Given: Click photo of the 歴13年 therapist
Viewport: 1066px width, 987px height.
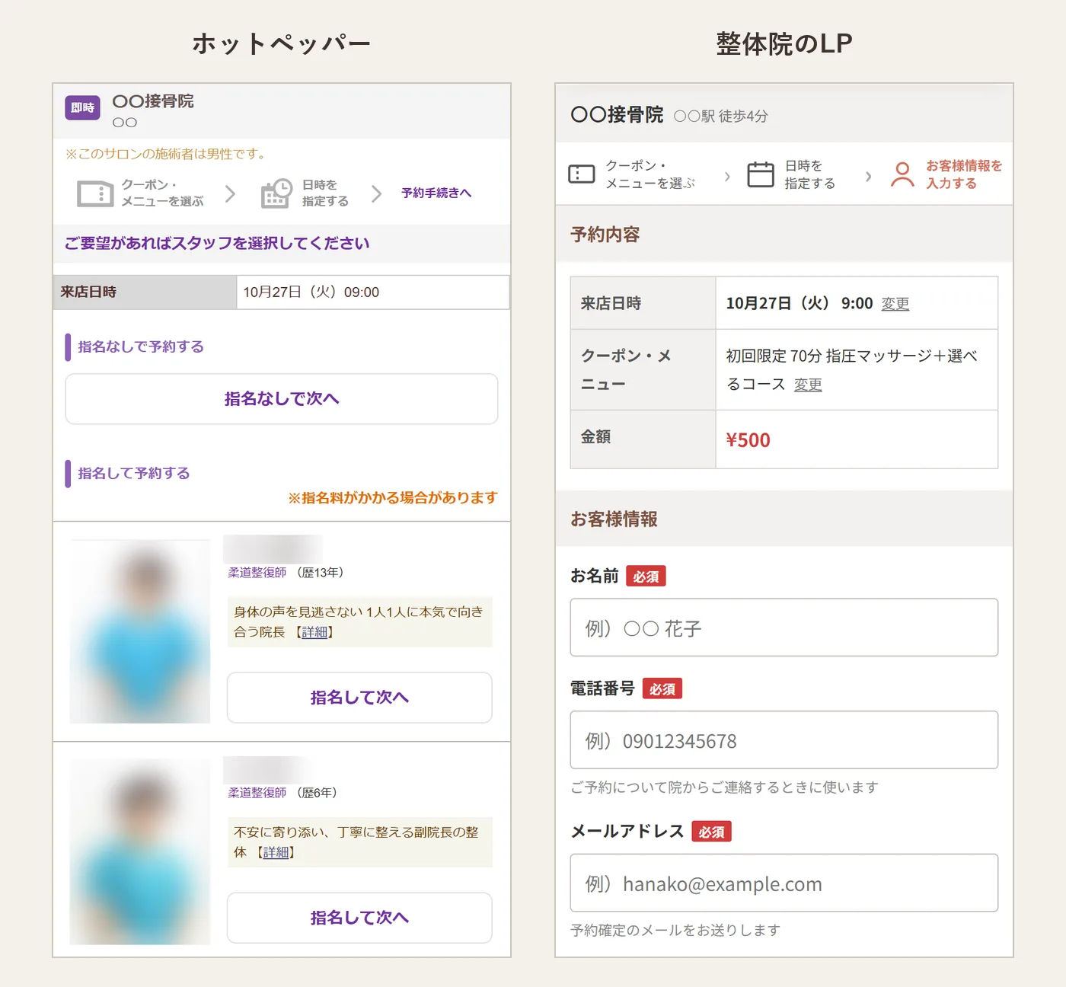Looking at the screenshot, I should [x=140, y=631].
